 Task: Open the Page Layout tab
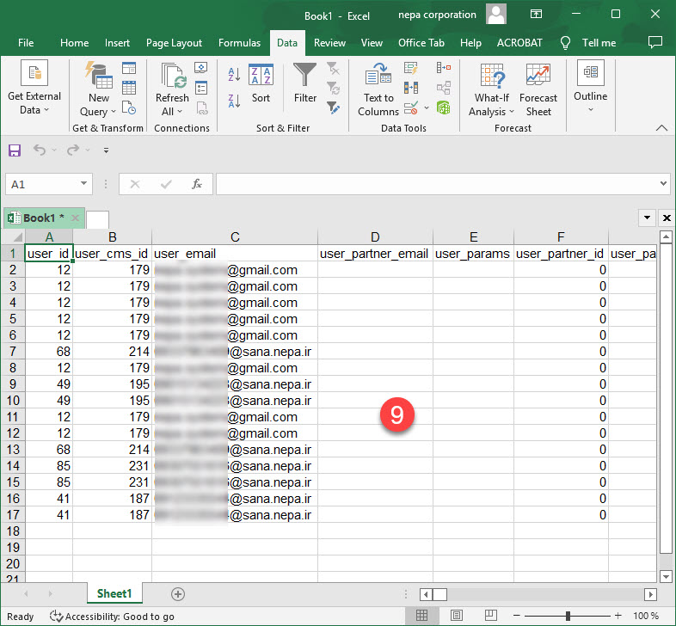[174, 43]
